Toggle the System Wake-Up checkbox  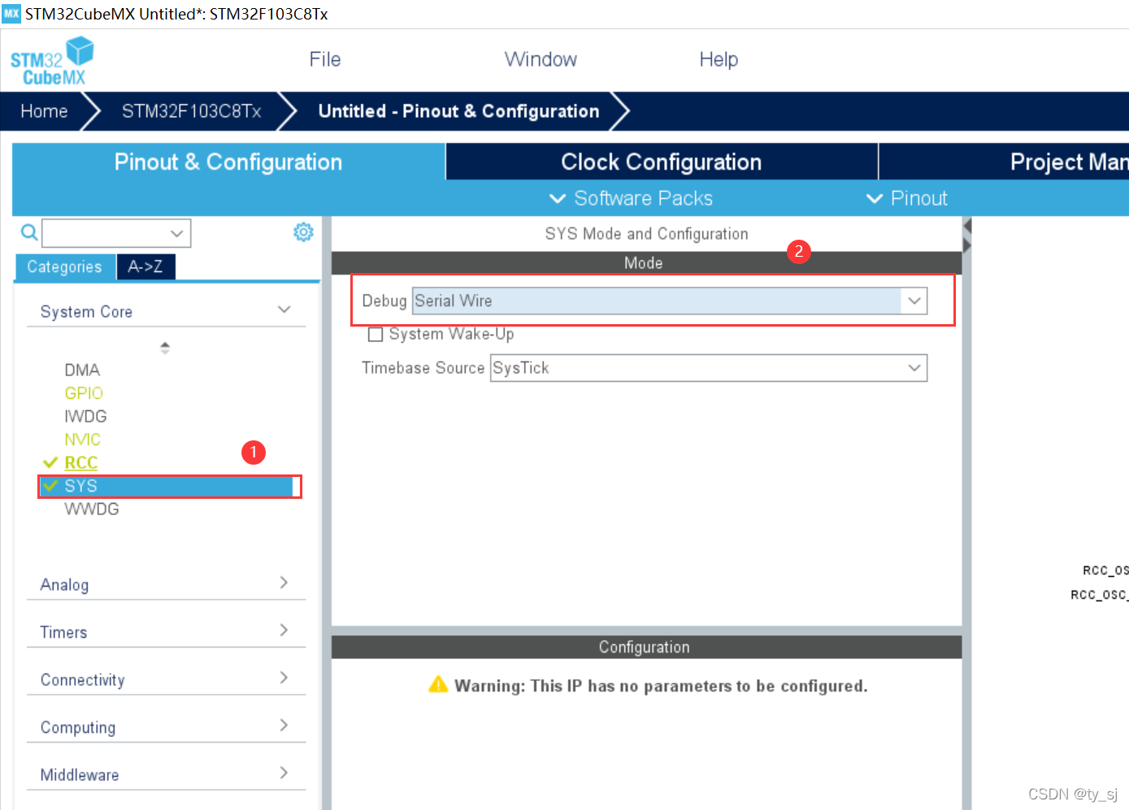pyautogui.click(x=376, y=335)
